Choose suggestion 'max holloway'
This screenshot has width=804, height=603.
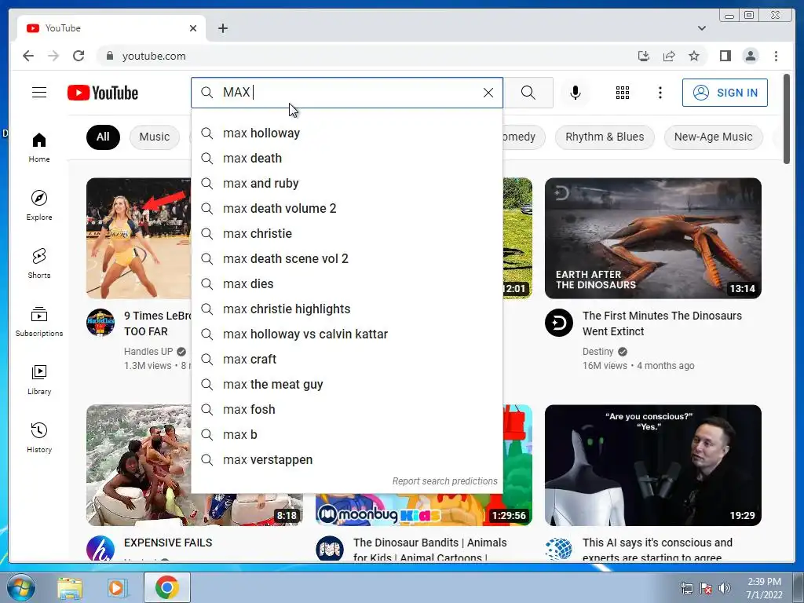pyautogui.click(x=346, y=133)
